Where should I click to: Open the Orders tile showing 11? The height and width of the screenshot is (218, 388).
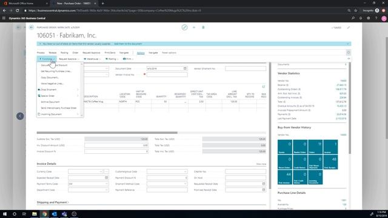click(x=315, y=147)
